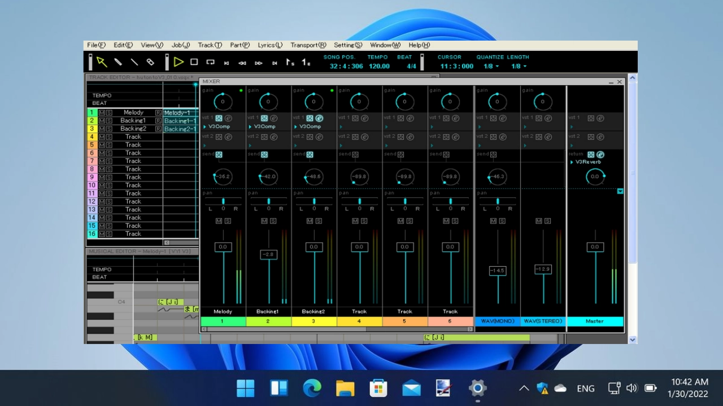Select the line tool
The image size is (723, 406).
click(134, 62)
